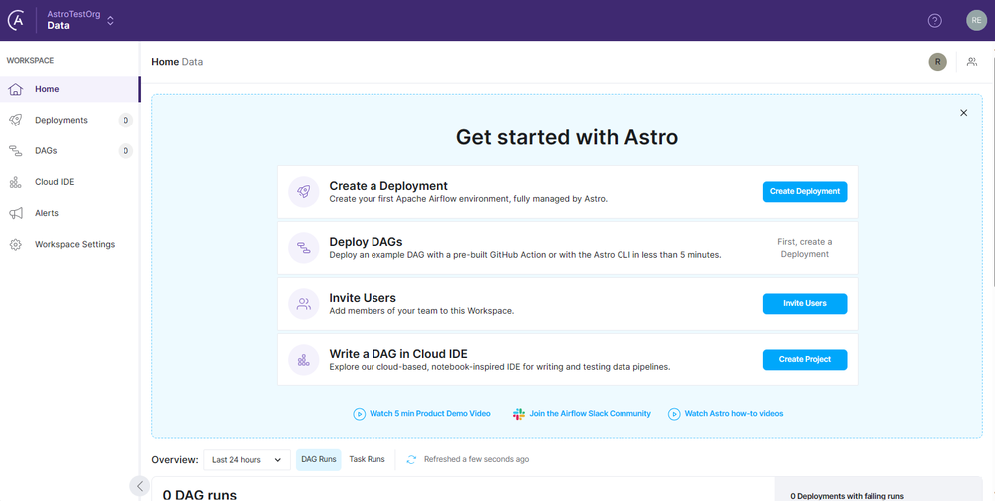Click the DAGs icon in the sidebar

point(15,151)
